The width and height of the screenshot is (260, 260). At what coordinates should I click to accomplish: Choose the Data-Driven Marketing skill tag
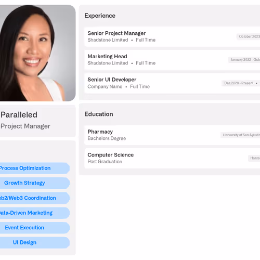[35, 213]
